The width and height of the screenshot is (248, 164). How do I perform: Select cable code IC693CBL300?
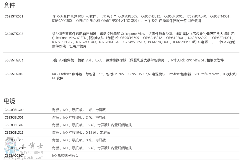(x=13, y=110)
